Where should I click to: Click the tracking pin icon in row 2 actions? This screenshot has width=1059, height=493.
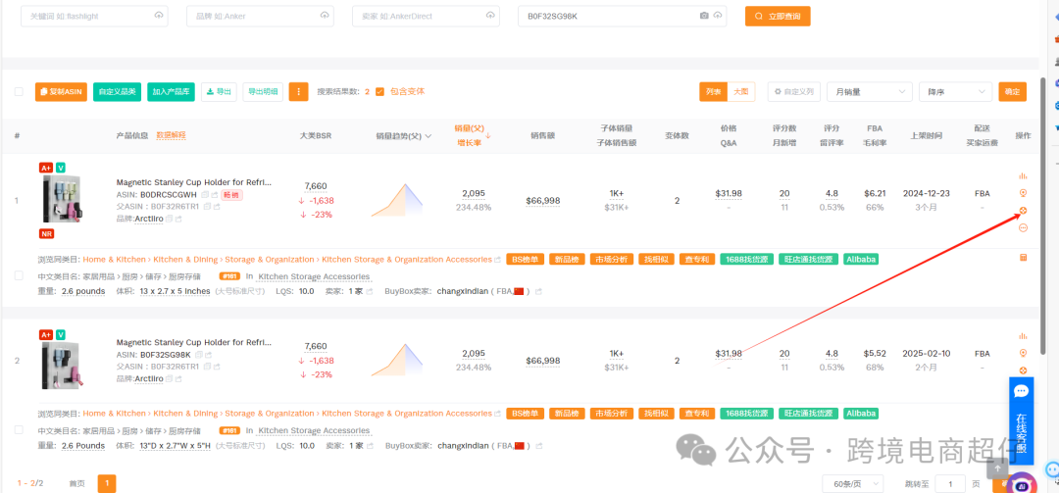[x=1023, y=353]
